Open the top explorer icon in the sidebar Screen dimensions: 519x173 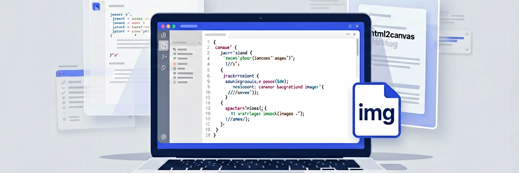(163, 35)
